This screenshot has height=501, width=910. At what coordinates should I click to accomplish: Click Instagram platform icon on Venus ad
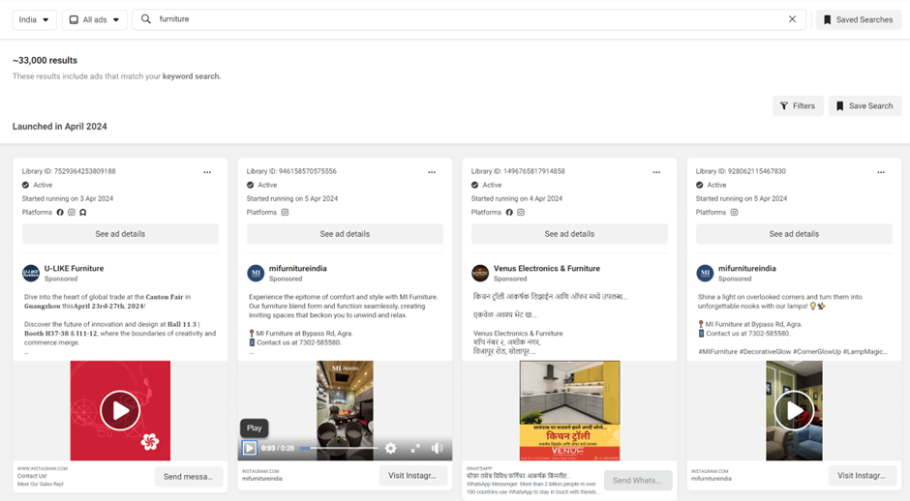(521, 212)
